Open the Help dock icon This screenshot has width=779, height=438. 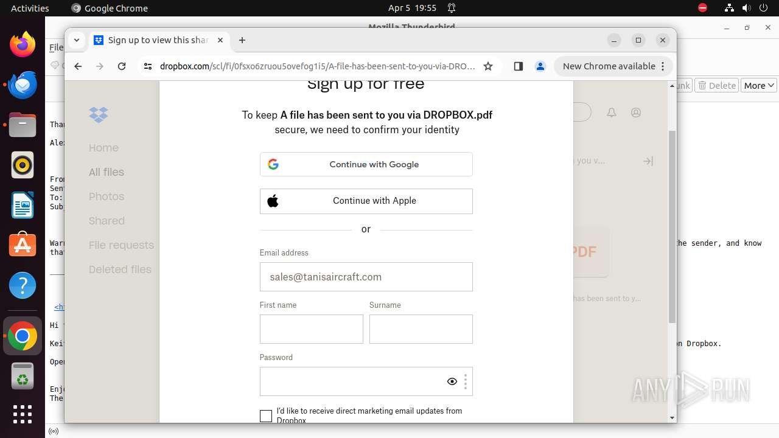click(x=23, y=285)
